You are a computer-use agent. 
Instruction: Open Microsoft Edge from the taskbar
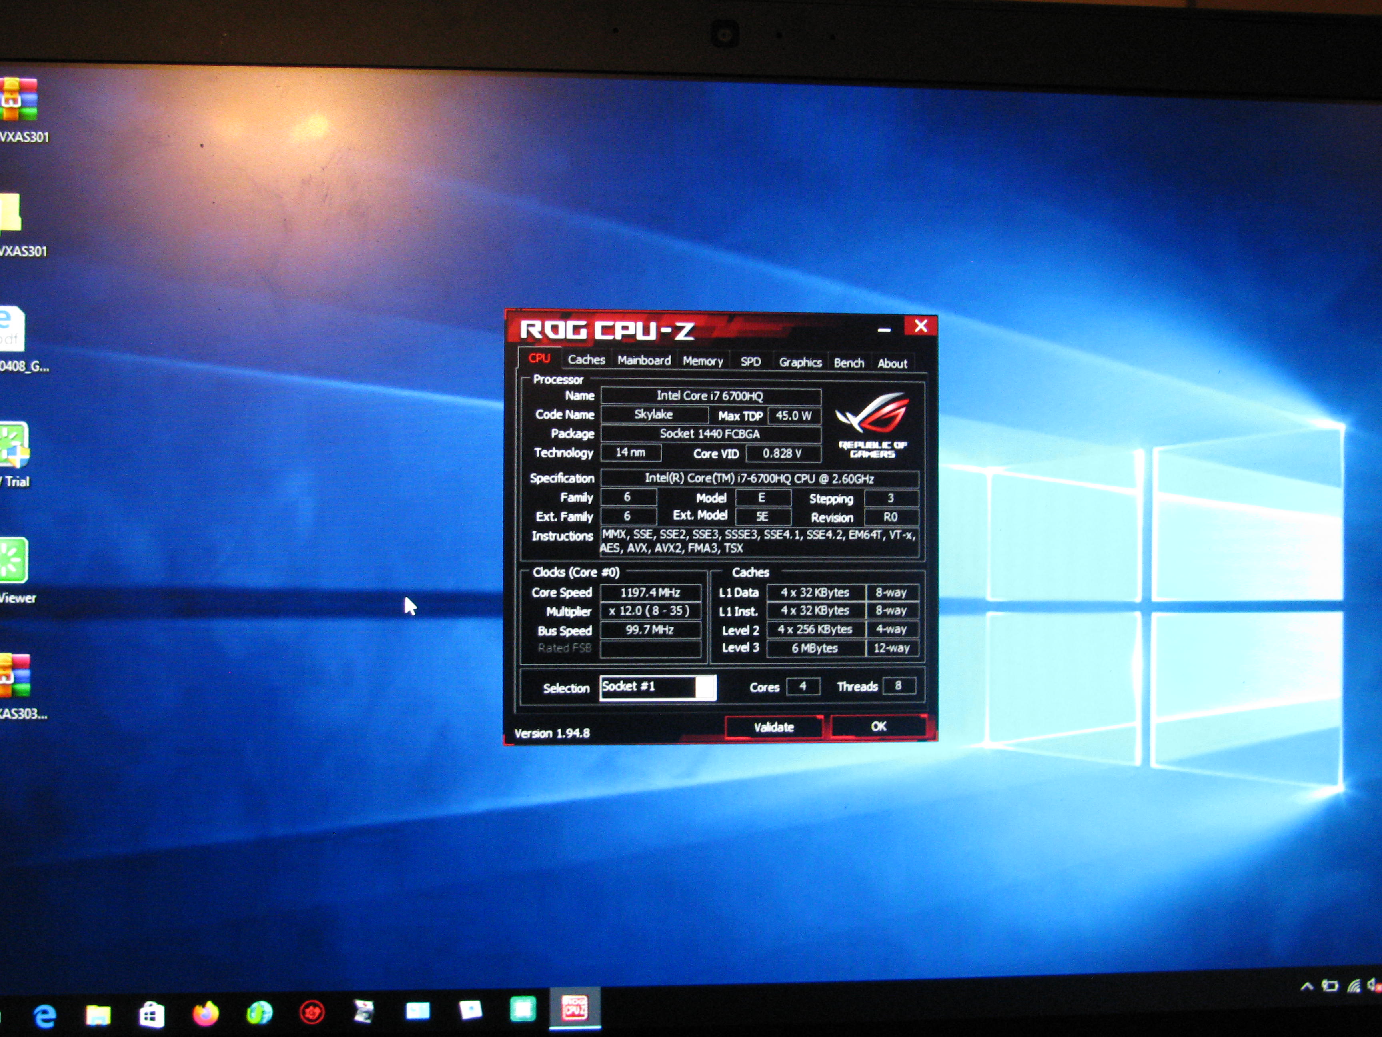coord(44,1016)
